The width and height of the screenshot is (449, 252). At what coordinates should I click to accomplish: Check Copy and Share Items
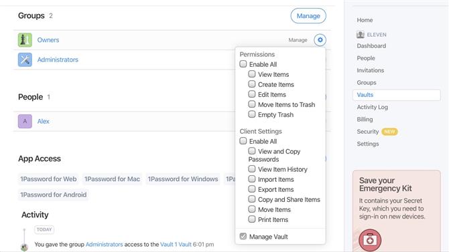tap(252, 199)
